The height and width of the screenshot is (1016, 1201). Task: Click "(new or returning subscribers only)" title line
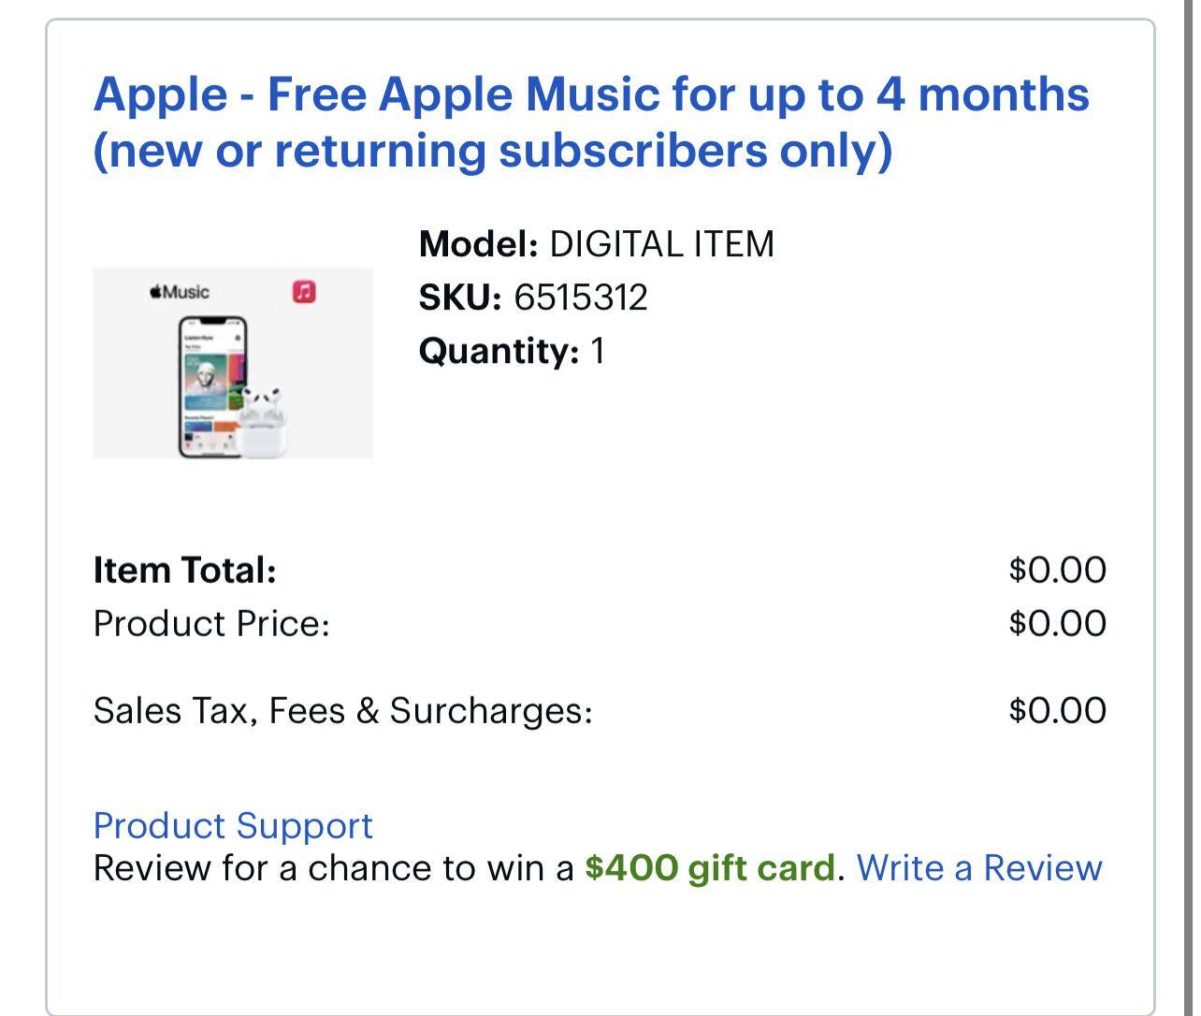coord(493,152)
